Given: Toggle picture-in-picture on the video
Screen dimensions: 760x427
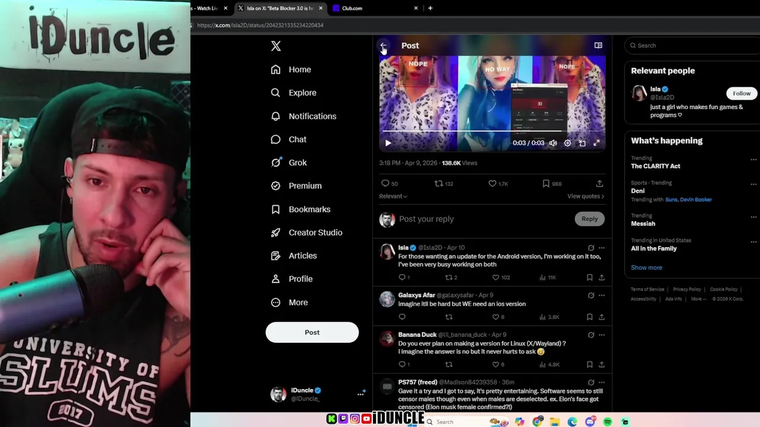Looking at the screenshot, I should [582, 143].
